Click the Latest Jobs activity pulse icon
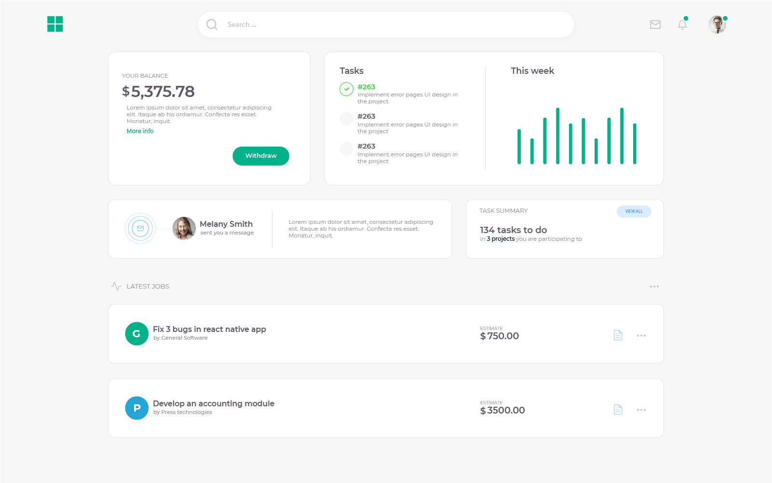The width and height of the screenshot is (772, 483). click(116, 286)
